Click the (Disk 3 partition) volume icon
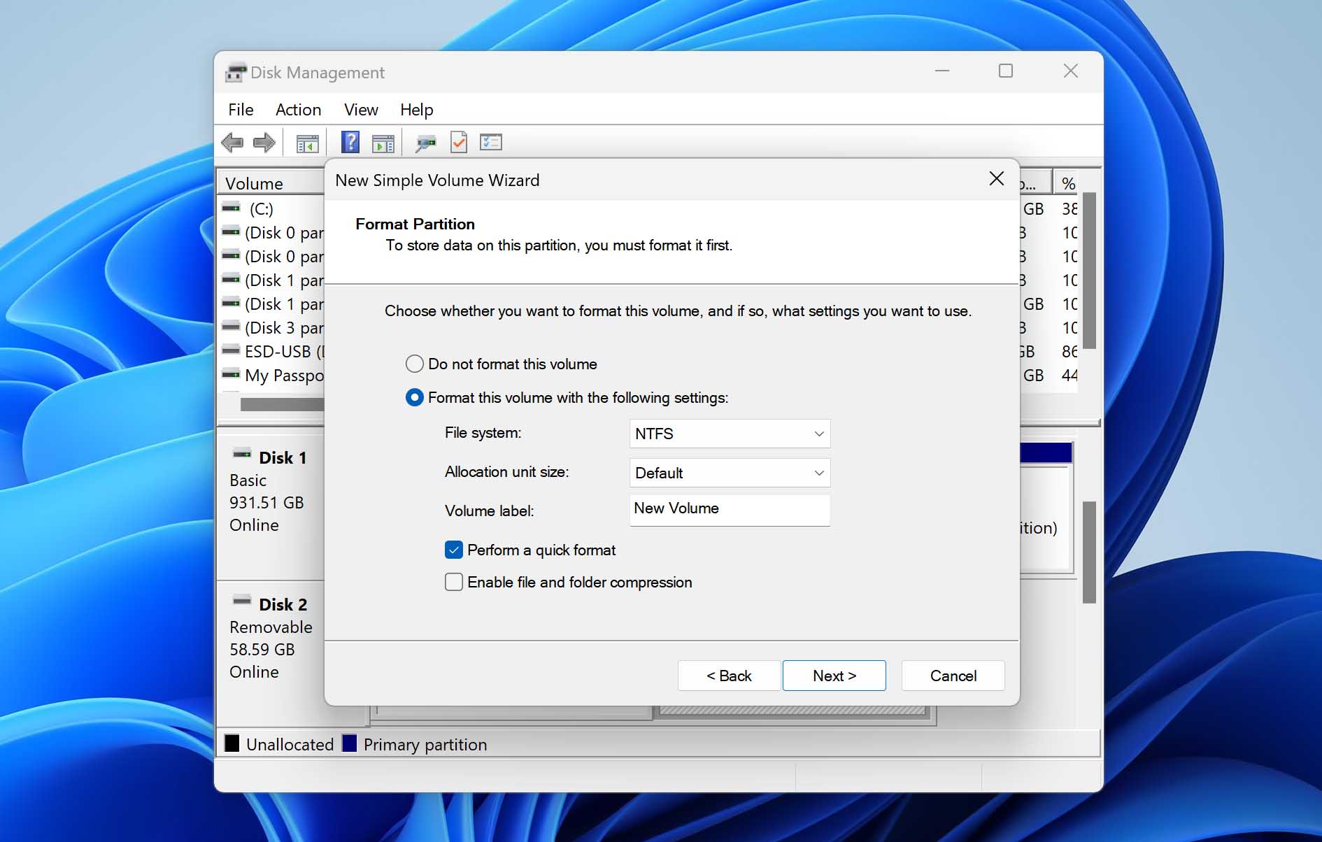 tap(231, 327)
